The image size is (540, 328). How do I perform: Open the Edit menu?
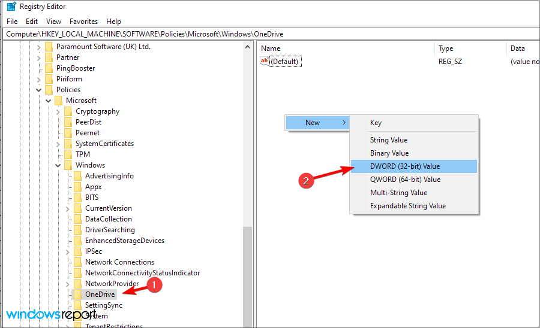pos(32,22)
